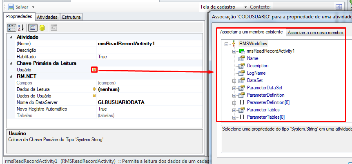The width and height of the screenshot is (352, 164).
Task: Collapse the Chave Primária da Leitura category
Action: pyautogui.click(x=11, y=63)
